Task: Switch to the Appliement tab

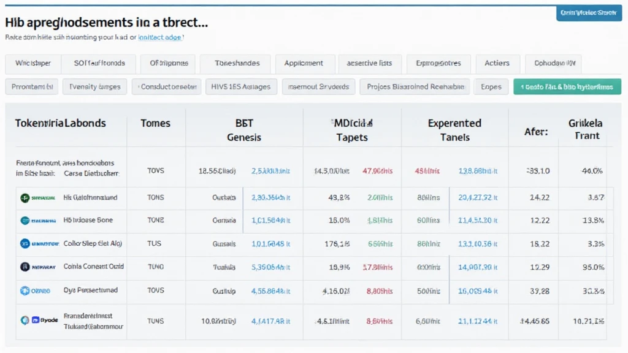Action: (x=304, y=63)
